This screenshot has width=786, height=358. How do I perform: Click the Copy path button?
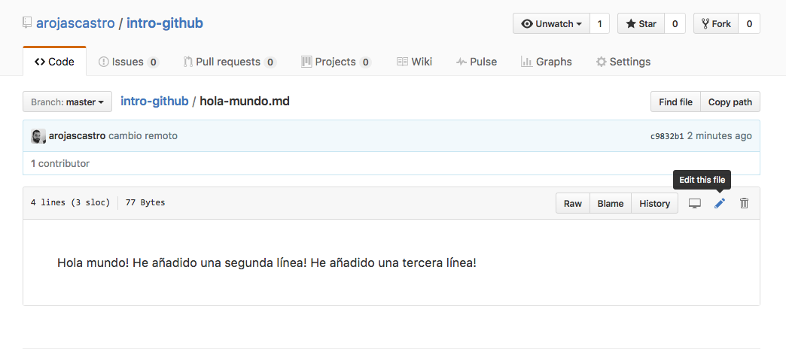[730, 102]
